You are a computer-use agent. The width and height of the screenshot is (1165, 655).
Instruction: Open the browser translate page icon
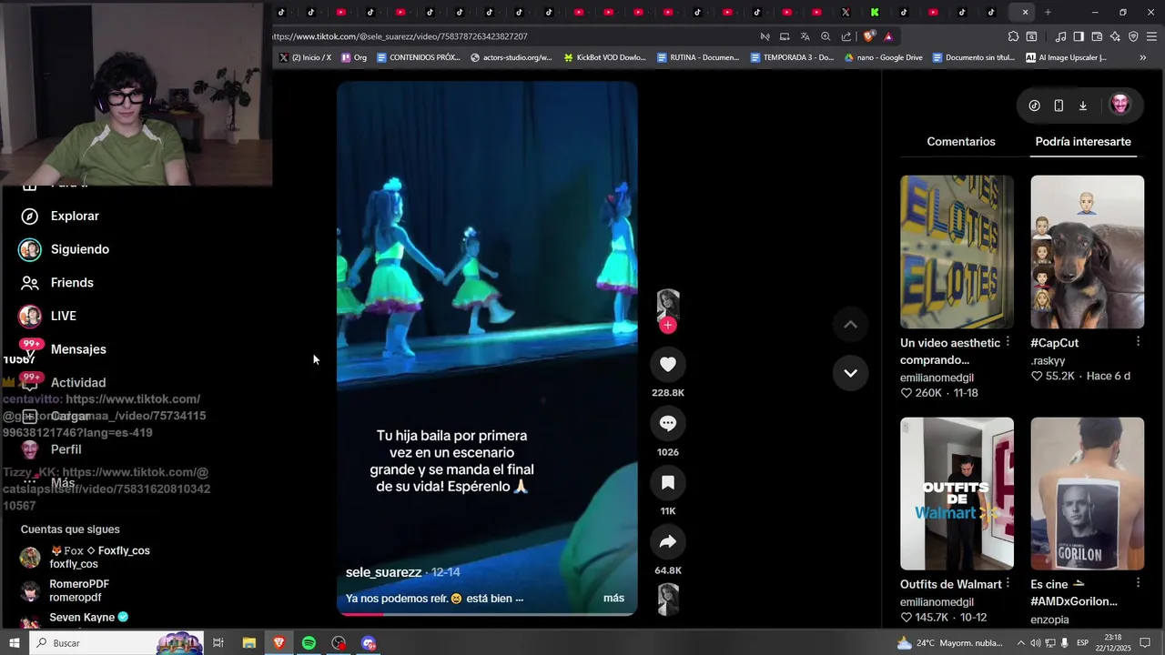tap(805, 36)
